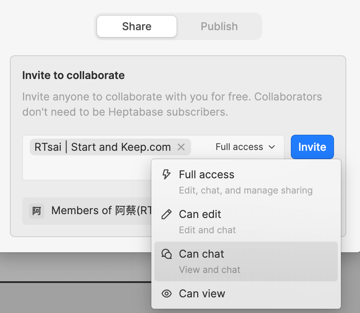Viewport: 360px width, 313px height.
Task: Click the pencil icon beside Can edit
Action: pos(166,214)
